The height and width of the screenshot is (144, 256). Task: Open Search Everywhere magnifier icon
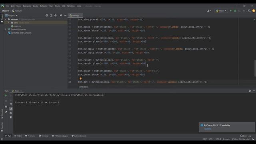coord(249,11)
